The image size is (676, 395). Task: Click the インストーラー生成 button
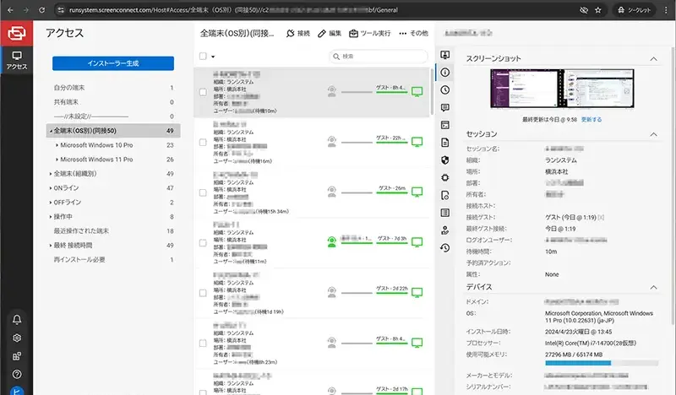(112, 63)
